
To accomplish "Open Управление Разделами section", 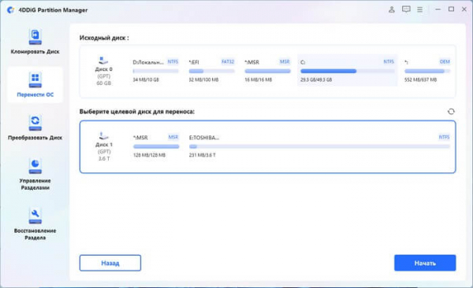I will [35, 174].
